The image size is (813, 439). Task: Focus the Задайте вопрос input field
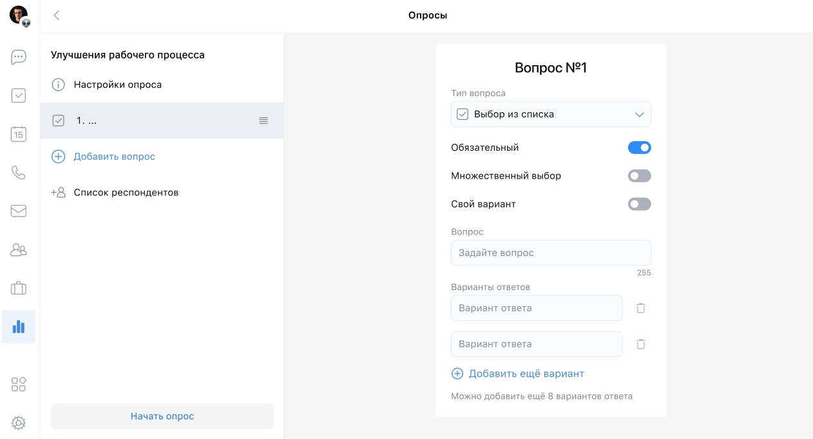[551, 253]
